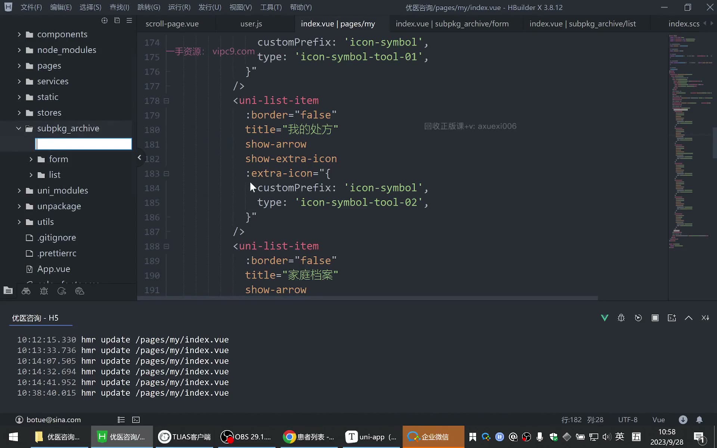Stop the running H5 process
717x448 pixels.
[x=655, y=318]
